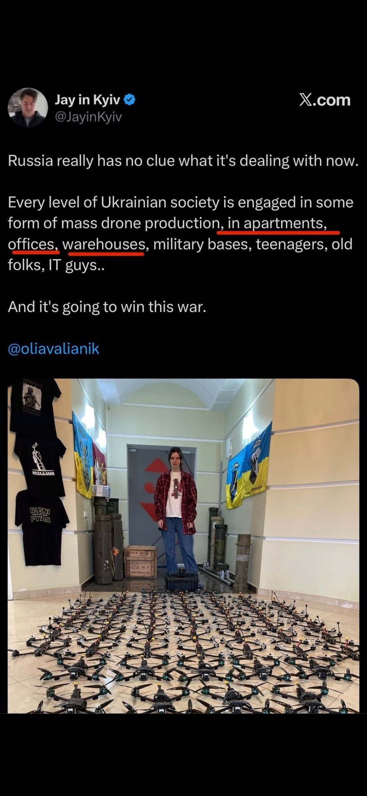Click the sentence starting "Russia really has no clue"
Screen dimensions: 367x796
[x=183, y=161]
